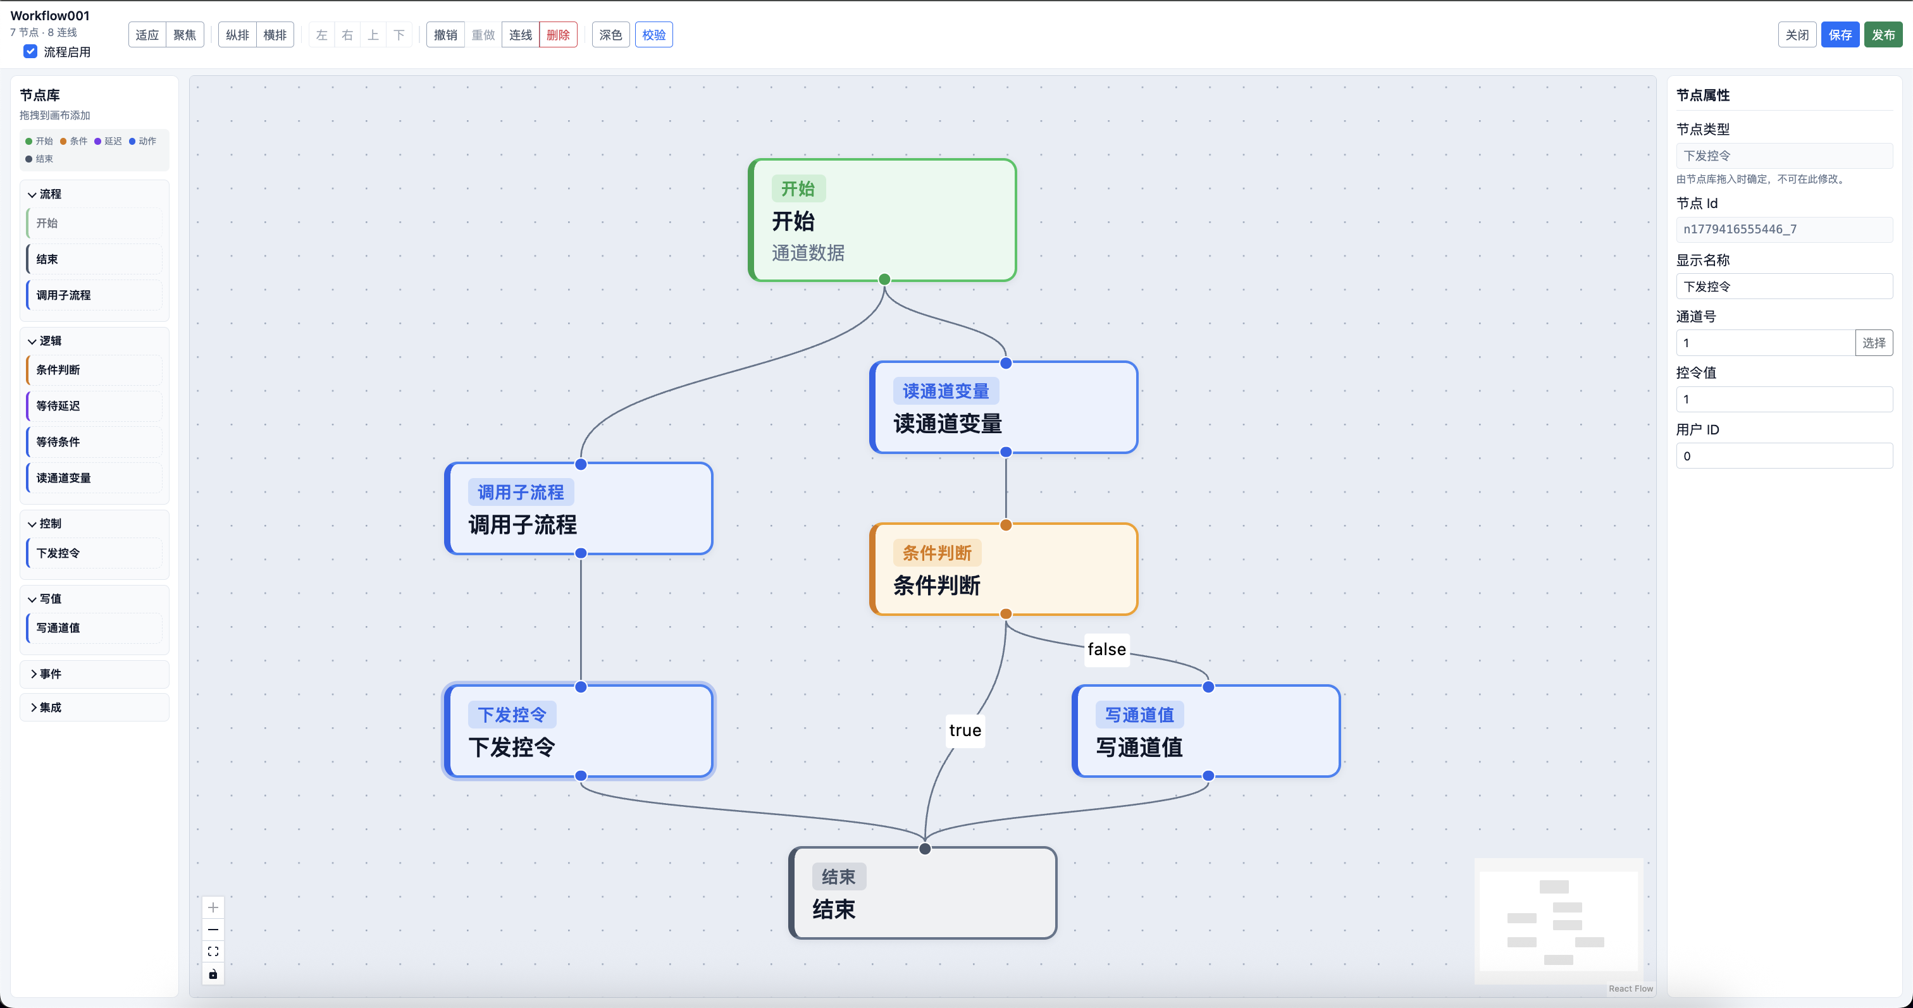Click the false edge label

(x=1106, y=649)
